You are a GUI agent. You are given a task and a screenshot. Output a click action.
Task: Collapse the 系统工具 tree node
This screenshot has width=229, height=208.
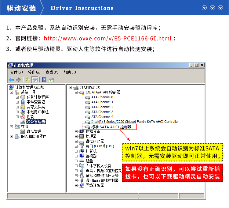(12, 92)
